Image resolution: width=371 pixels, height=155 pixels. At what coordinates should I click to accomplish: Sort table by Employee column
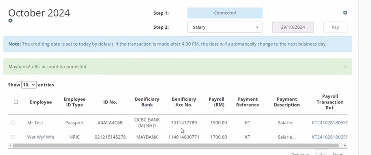[x=41, y=102]
